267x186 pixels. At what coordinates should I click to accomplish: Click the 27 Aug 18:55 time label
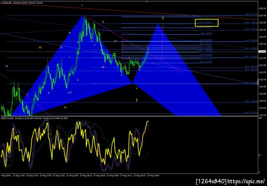pos(113,175)
